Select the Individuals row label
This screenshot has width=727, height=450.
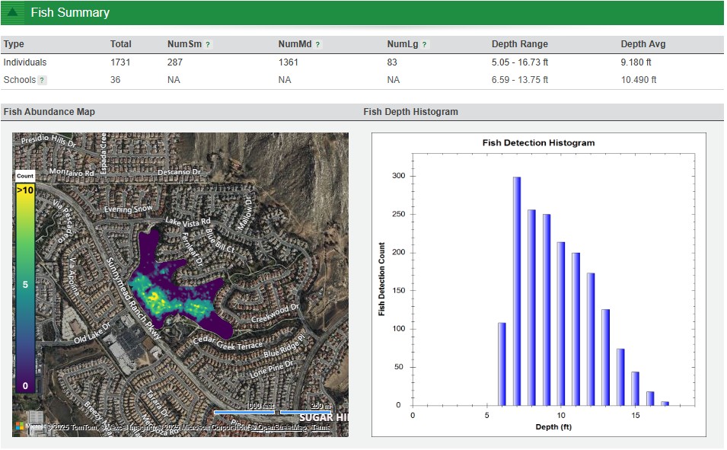[x=25, y=62]
